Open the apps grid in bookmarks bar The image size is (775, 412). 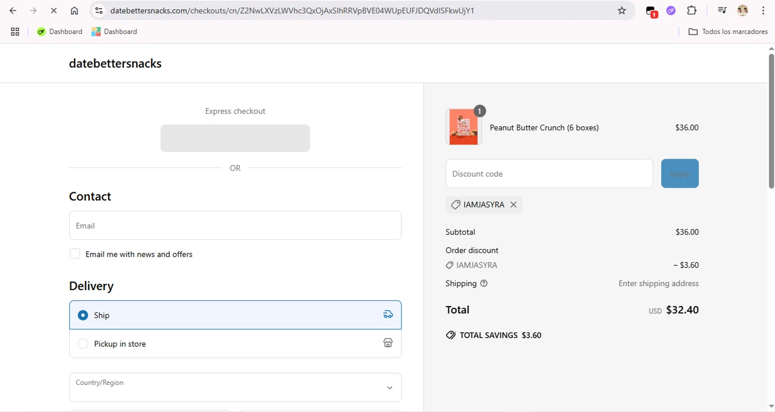click(15, 32)
